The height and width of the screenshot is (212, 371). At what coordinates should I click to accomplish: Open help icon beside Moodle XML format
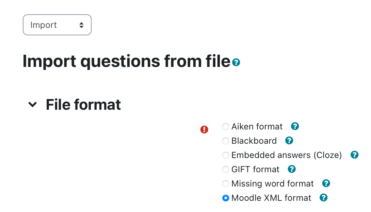323,198
